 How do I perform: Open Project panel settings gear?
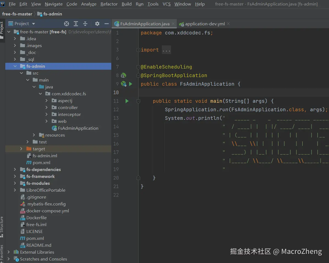97,24
